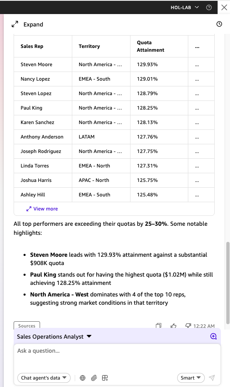Click the web search globe icon
Image resolution: width=230 pixels, height=387 pixels.
pyautogui.click(x=83, y=378)
